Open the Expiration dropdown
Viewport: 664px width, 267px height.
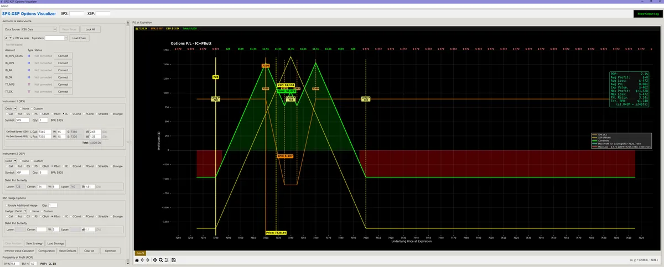click(x=56, y=38)
